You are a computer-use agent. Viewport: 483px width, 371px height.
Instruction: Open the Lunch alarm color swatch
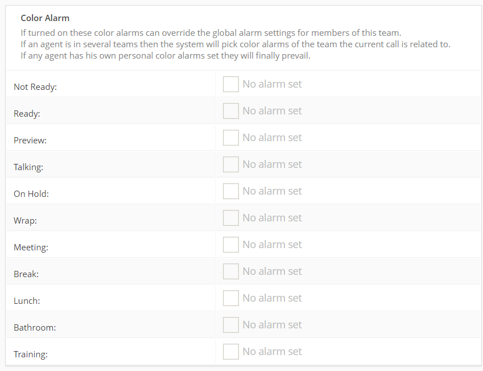[x=231, y=298]
